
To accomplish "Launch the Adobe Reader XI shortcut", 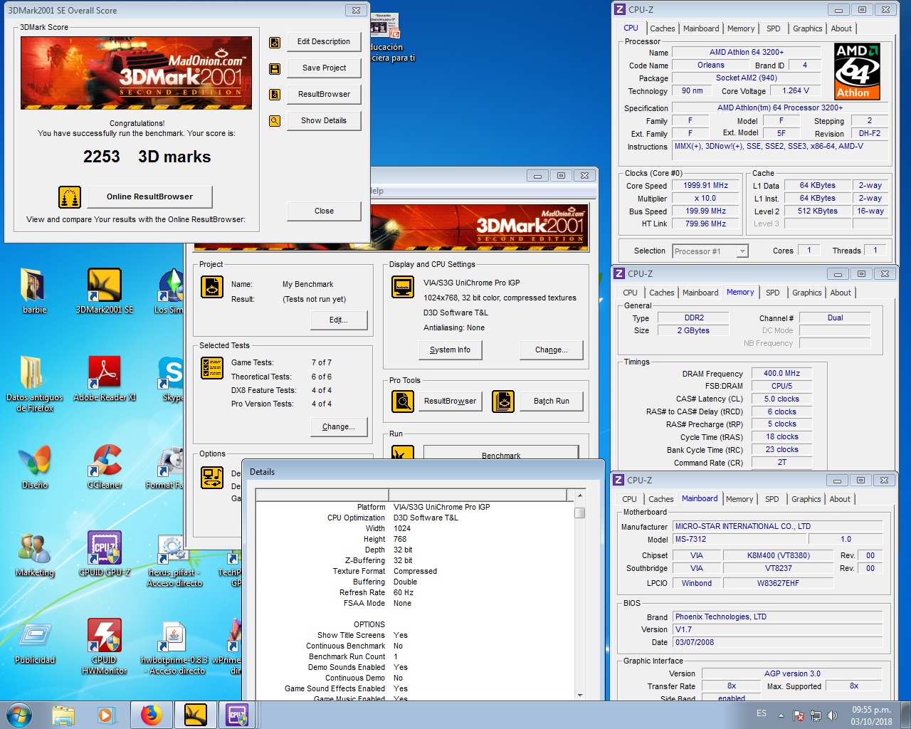I will coord(105,379).
